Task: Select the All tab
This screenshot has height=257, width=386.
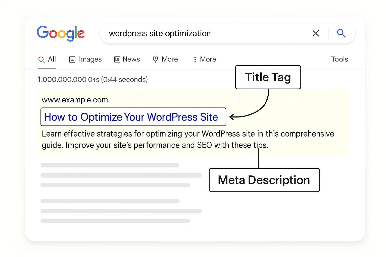Action: point(47,59)
